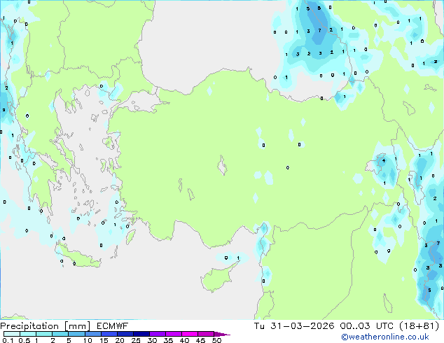The width and height of the screenshot is (444, 343).
Task: Choose the 40 to 45 mm magenta swatch
Action: (190, 334)
